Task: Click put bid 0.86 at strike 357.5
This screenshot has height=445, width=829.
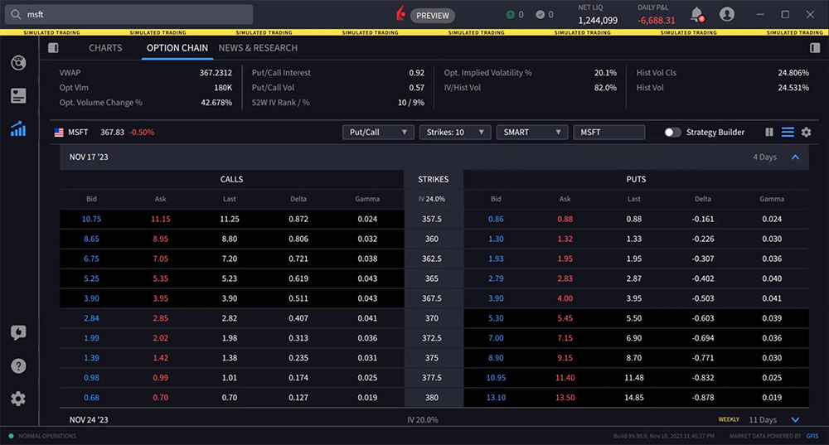Action: 496,219
